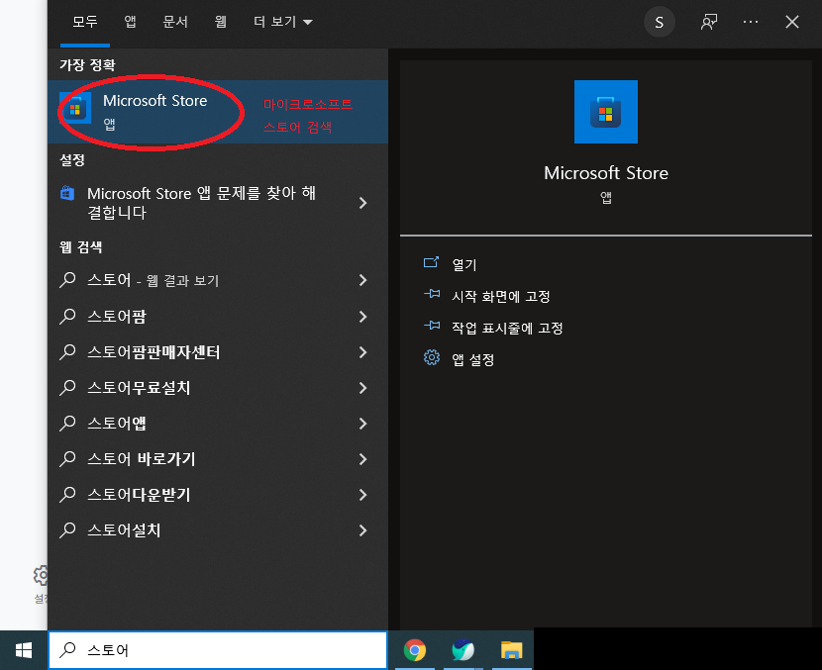Image resolution: width=822 pixels, height=670 pixels.
Task: Click the S user account icon
Action: 660,21
